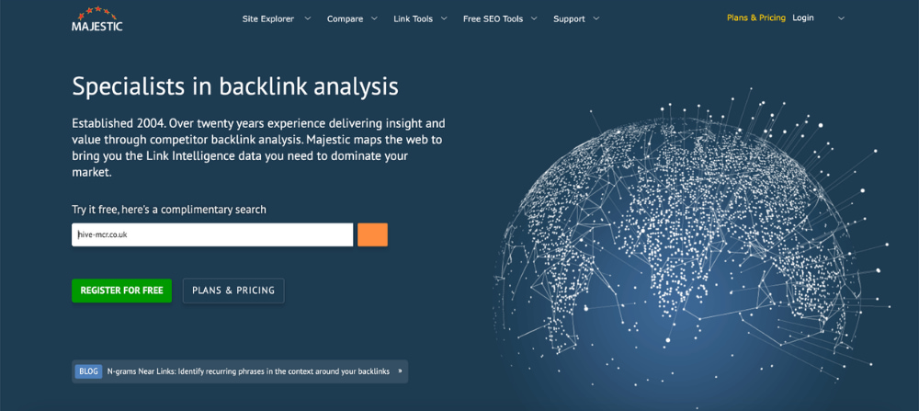Expand the chevron right of Login
Screen dimensions: 919x411
841,18
